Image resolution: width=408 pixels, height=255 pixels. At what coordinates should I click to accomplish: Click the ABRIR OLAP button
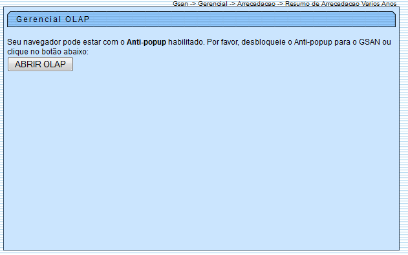point(40,64)
